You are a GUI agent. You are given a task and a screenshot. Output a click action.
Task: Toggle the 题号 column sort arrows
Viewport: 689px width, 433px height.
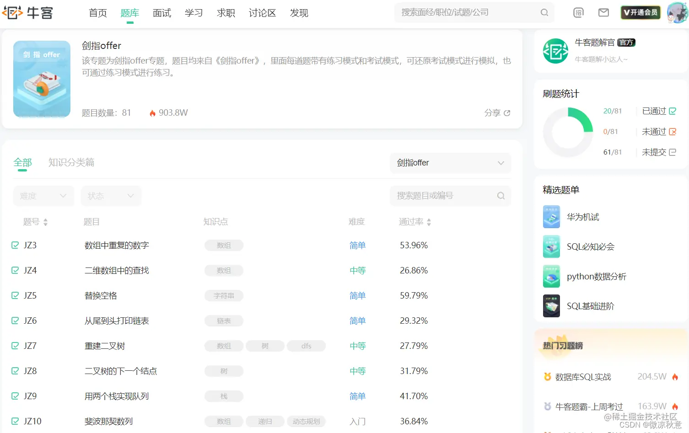[x=46, y=222]
